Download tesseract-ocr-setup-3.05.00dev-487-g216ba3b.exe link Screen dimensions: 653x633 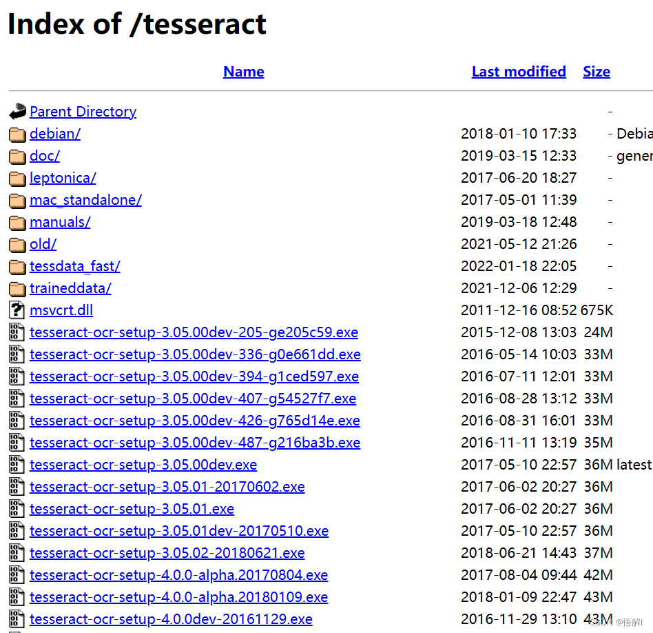(x=196, y=443)
